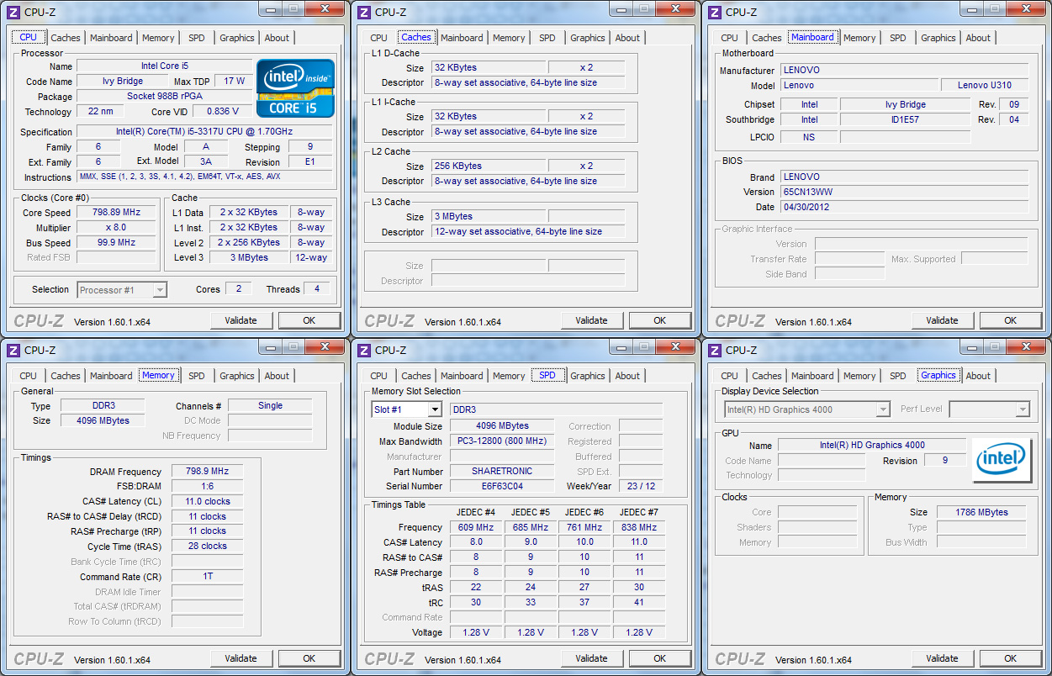Click the BIOS Version field 65CN13WW
This screenshot has width=1052, height=676.
(904, 192)
